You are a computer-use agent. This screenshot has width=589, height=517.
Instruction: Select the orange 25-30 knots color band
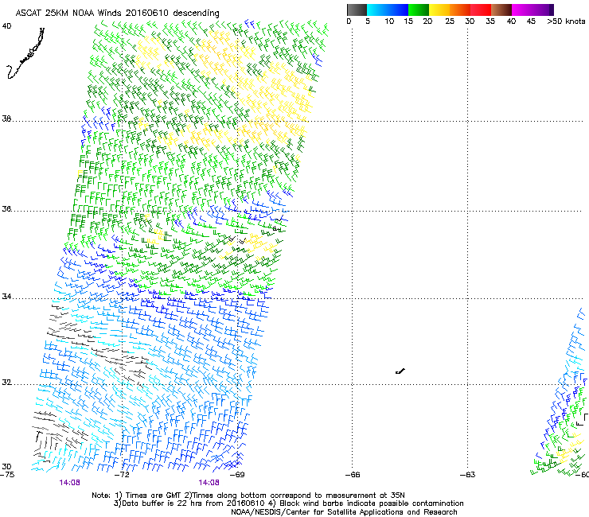pos(460,10)
